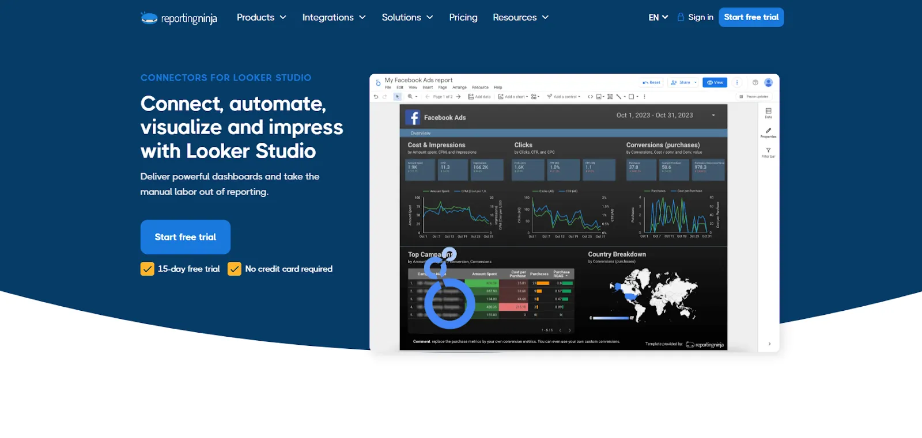Open the Edit menu in Looker Studio

[400, 87]
